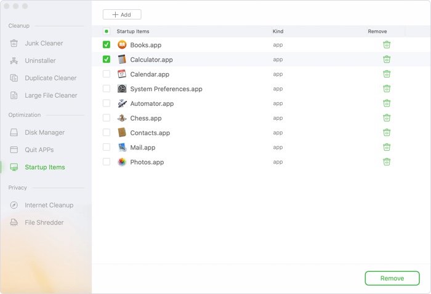Click the File Shredder icon

[14, 223]
